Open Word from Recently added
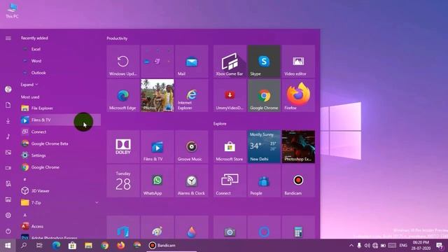448x252 pixels. point(61,61)
